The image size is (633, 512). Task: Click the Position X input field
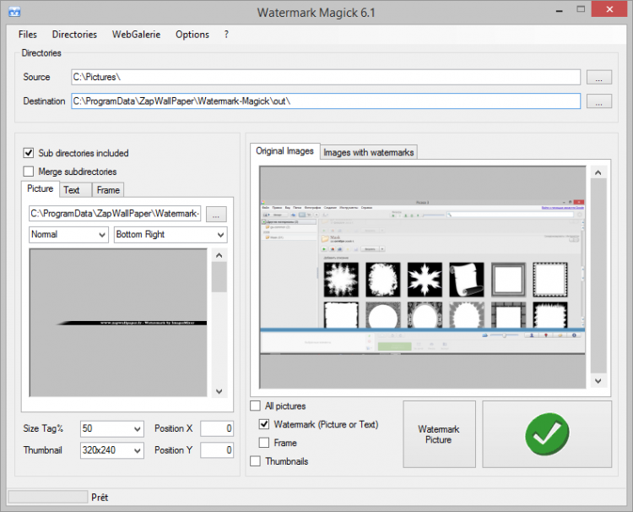[x=217, y=429]
